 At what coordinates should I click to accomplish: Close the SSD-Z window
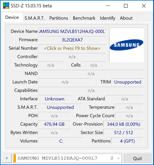coord(144,6)
